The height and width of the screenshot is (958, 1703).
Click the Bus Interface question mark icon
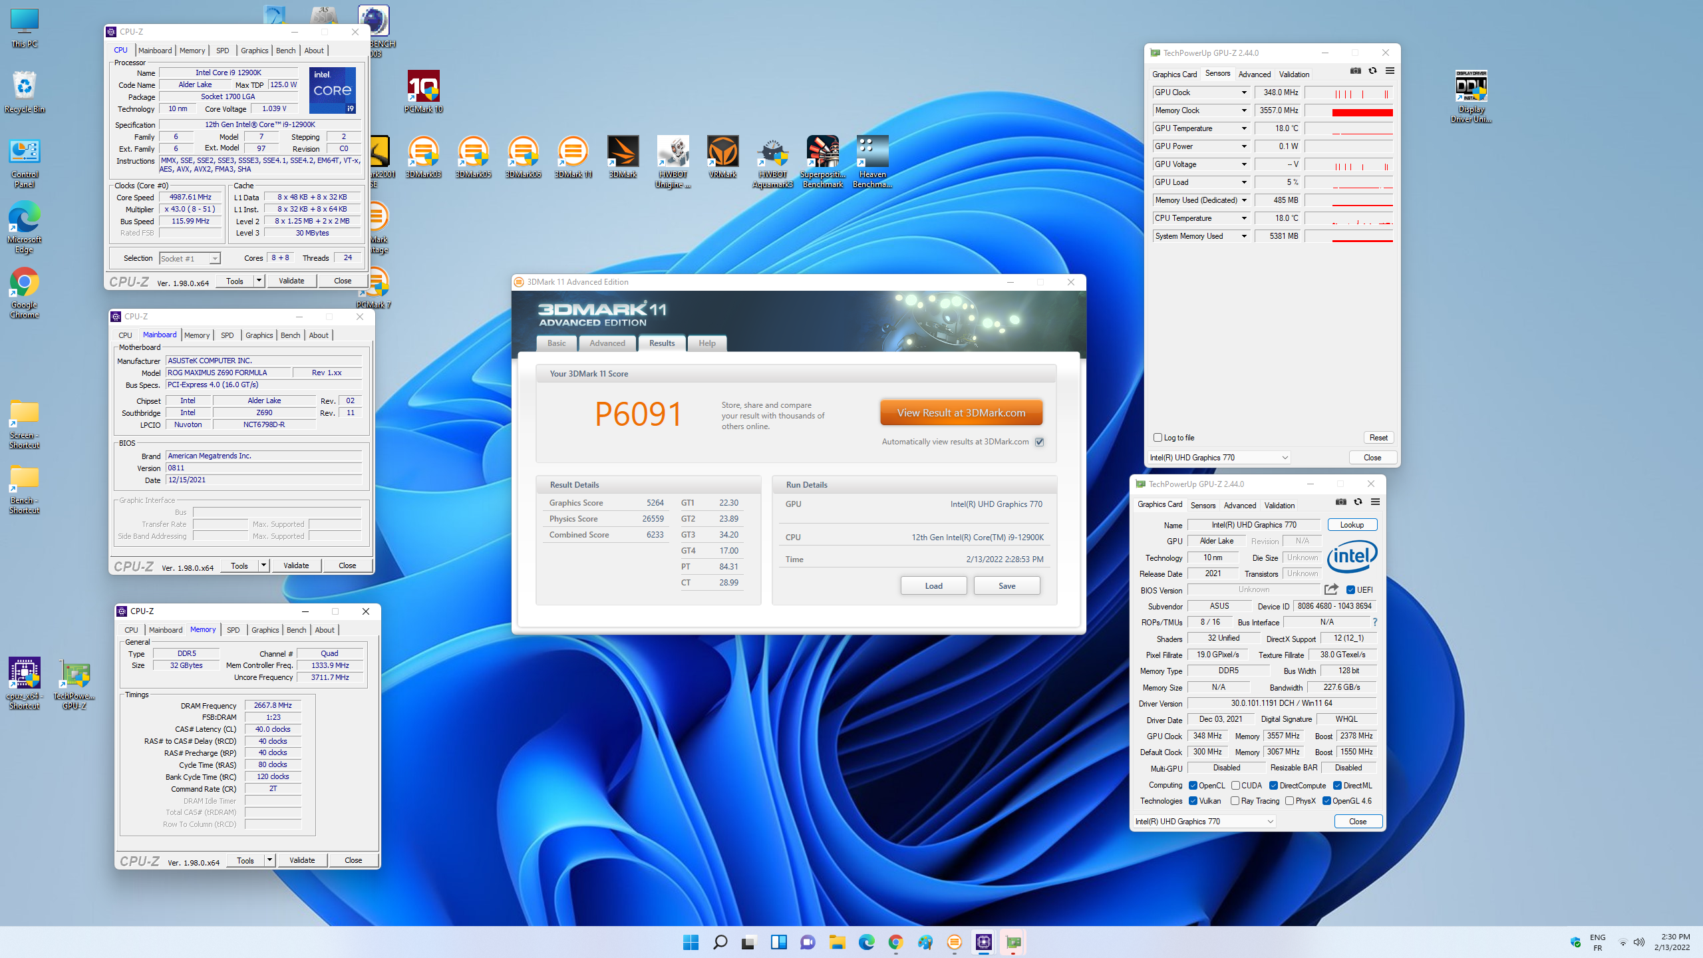(x=1375, y=622)
